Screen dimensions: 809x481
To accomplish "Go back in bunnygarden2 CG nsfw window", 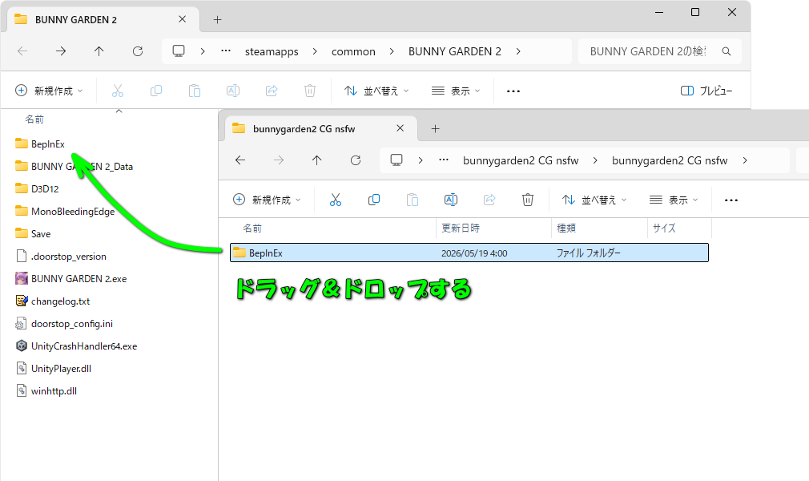I will 240,160.
